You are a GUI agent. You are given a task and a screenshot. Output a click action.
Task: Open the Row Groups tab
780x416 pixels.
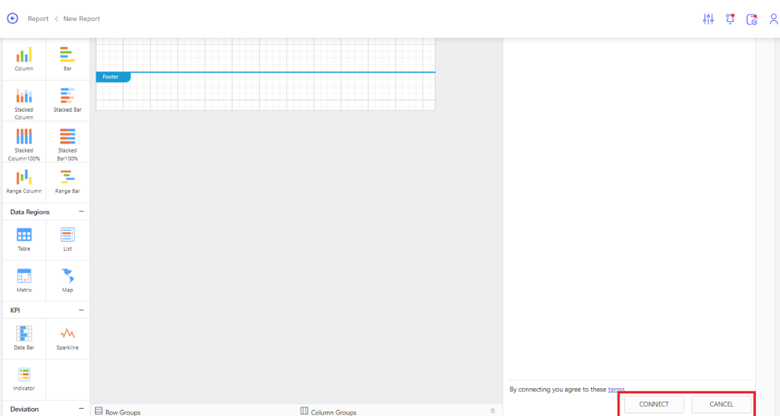pyautogui.click(x=117, y=412)
